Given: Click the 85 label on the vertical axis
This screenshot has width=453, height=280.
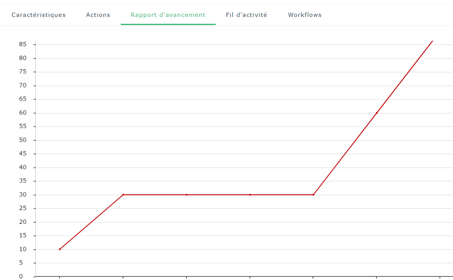Looking at the screenshot, I should click(23, 45).
